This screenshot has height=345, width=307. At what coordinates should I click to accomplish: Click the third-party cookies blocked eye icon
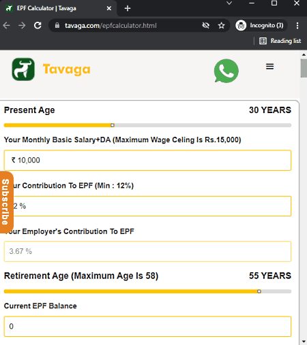click(206, 25)
